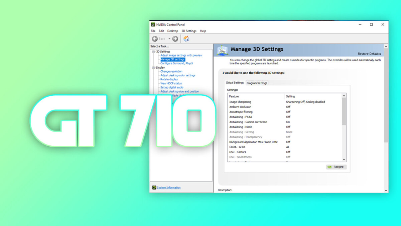Click the System Information icon
The height and width of the screenshot is (226, 401).
pyautogui.click(x=154, y=187)
